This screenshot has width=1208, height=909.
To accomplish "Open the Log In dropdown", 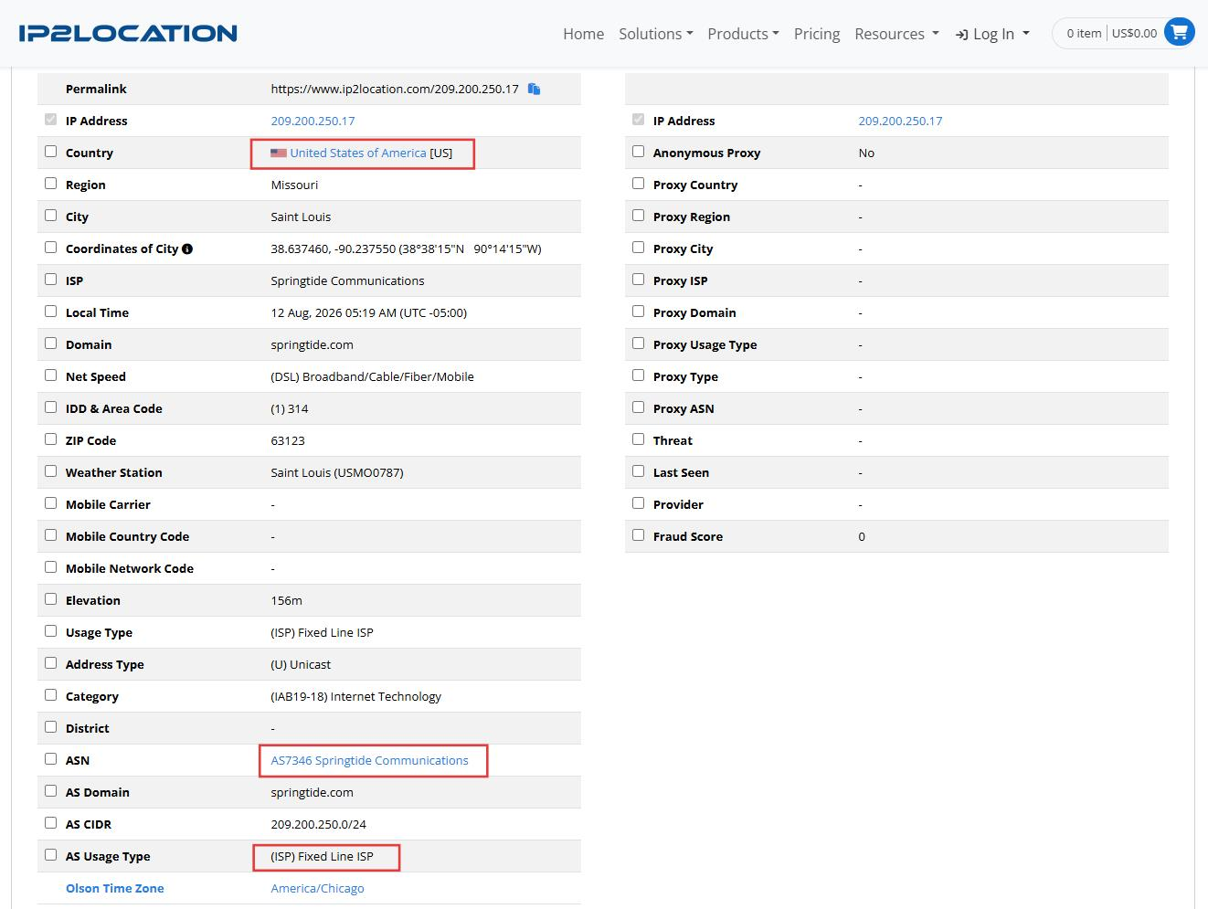I will tap(993, 34).
